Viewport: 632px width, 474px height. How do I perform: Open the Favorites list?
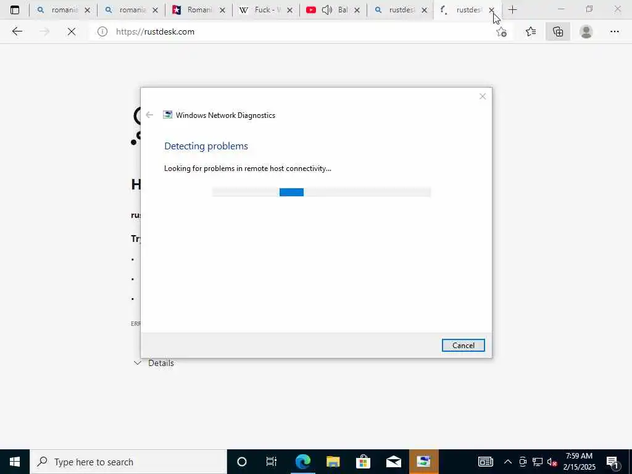tap(531, 31)
